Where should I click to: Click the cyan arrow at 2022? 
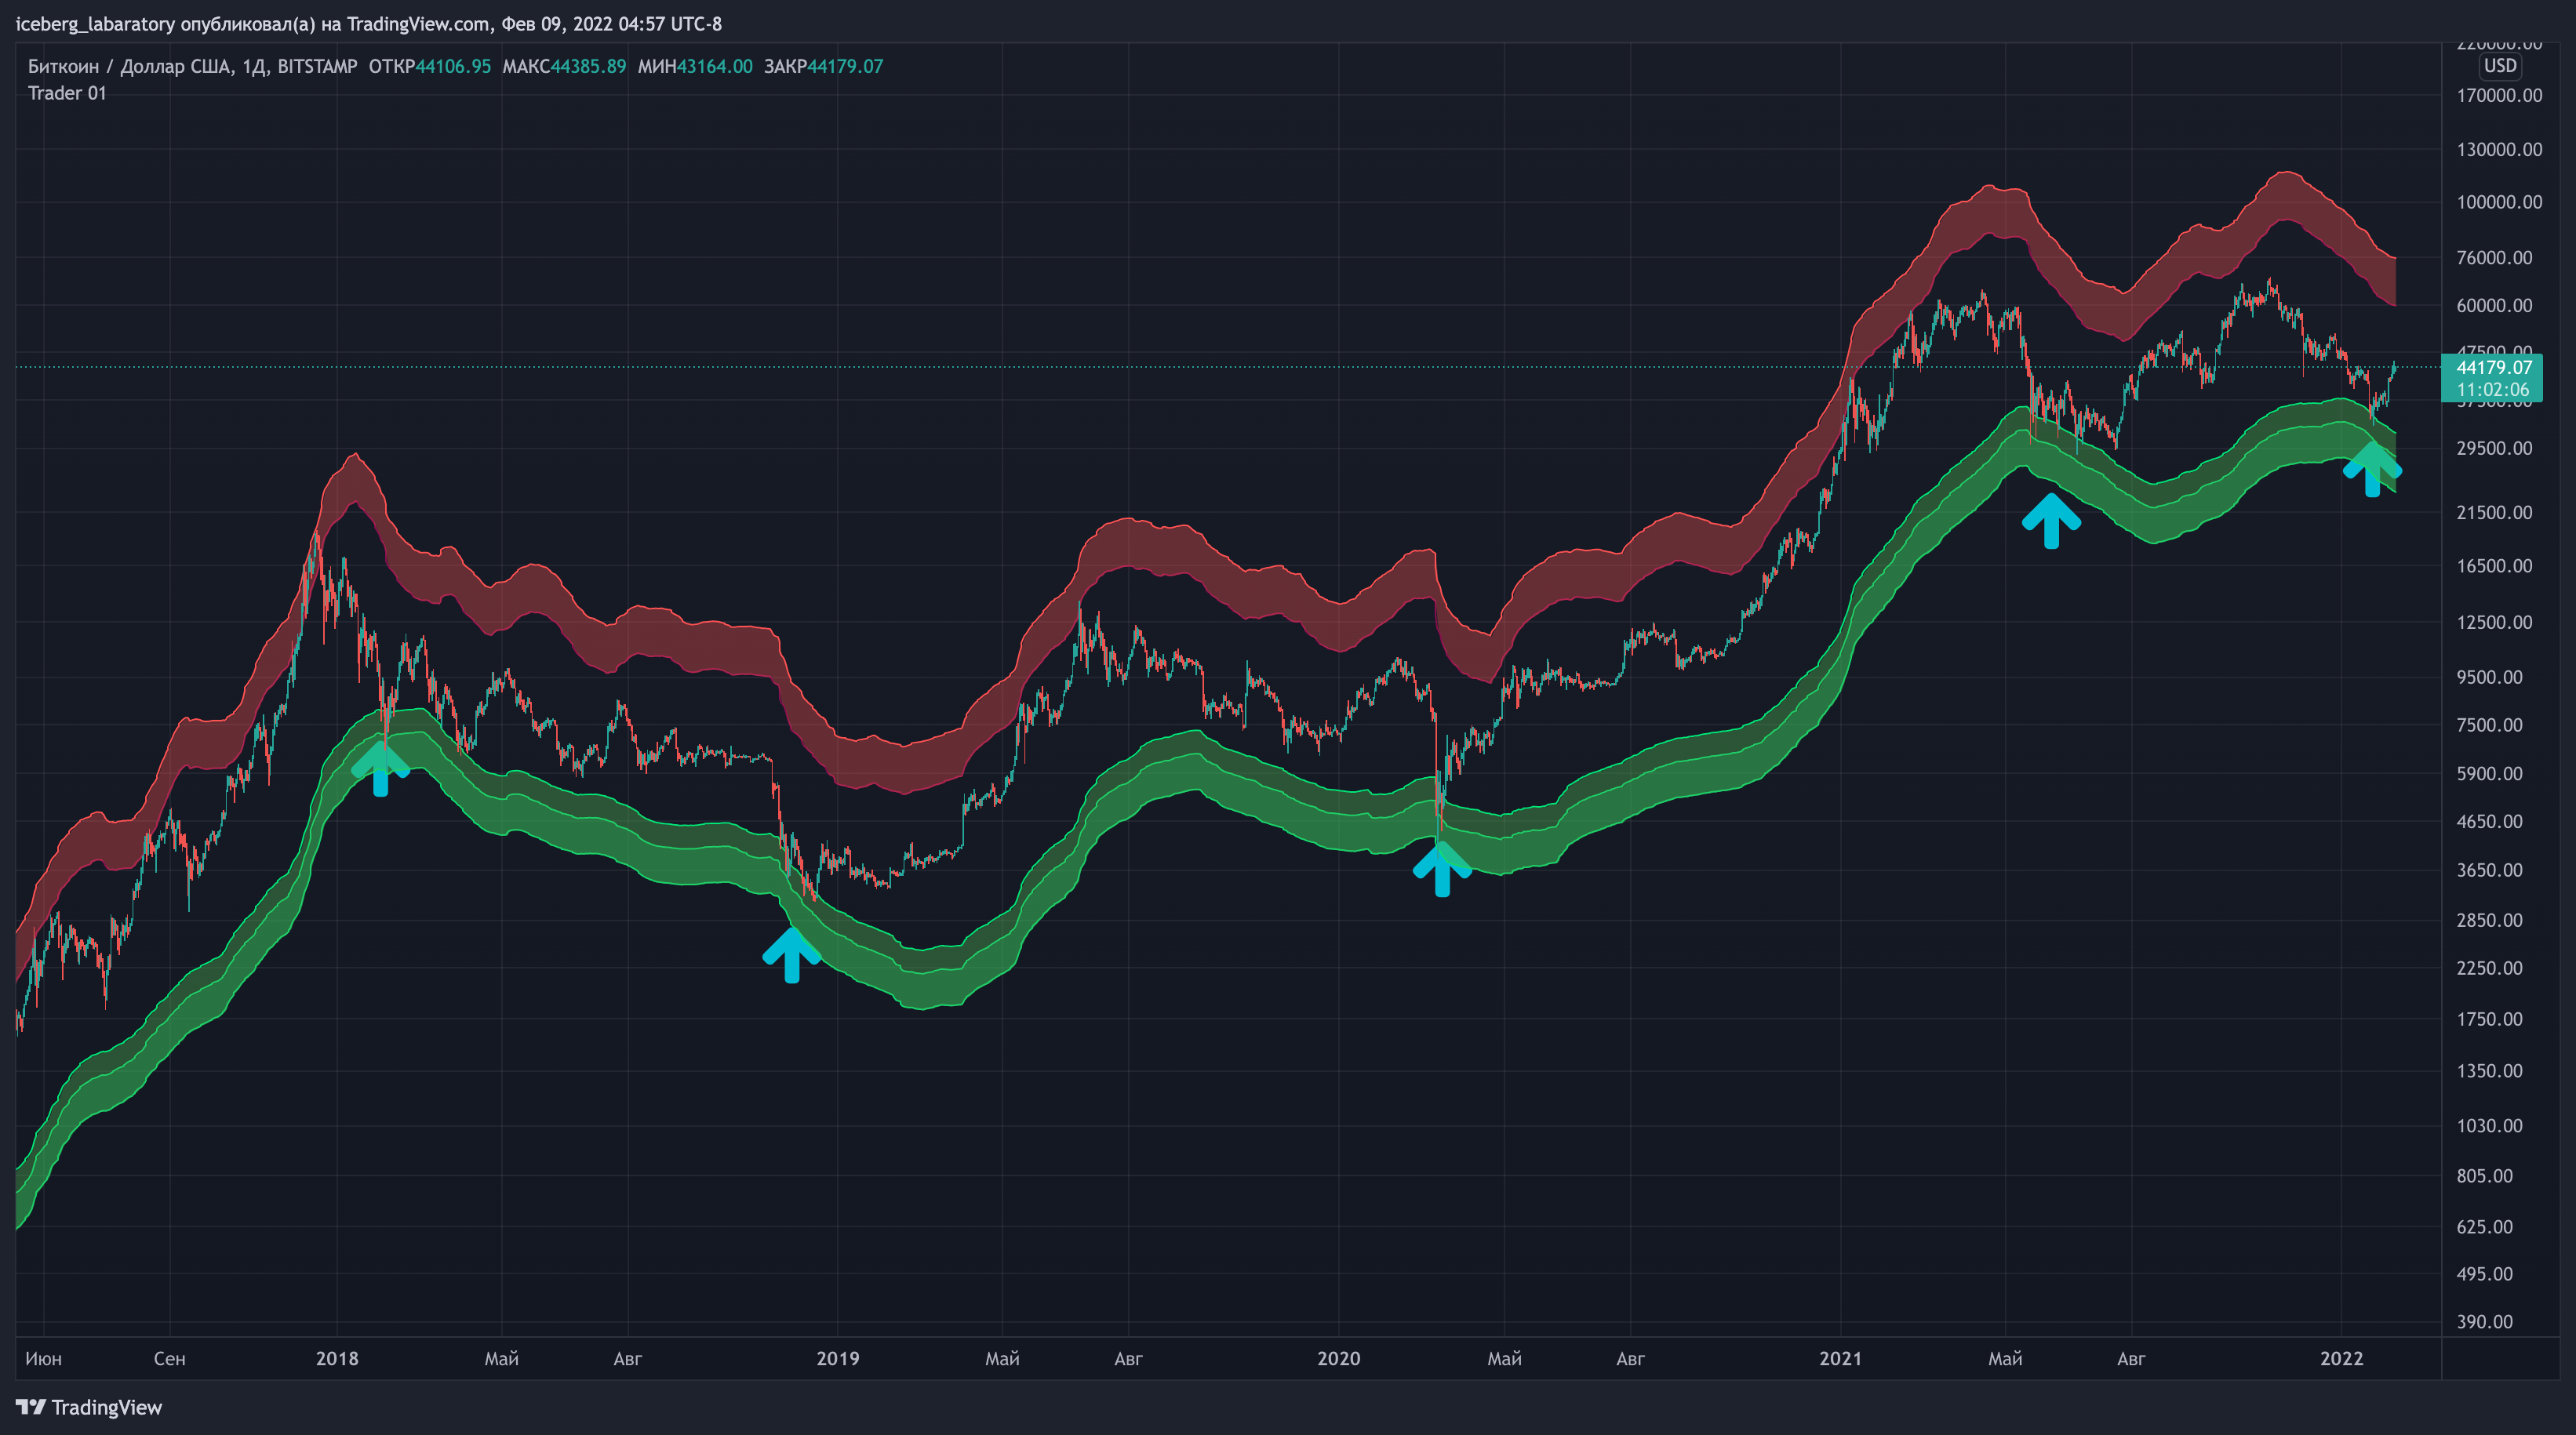(2371, 470)
